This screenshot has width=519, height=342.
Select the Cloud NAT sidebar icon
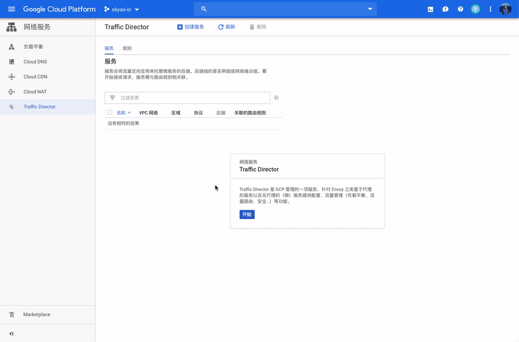click(11, 92)
